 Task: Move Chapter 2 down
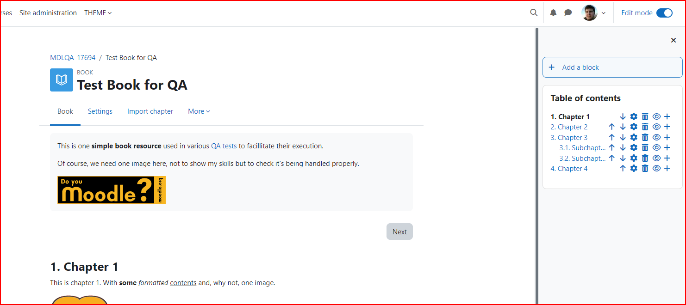point(623,127)
